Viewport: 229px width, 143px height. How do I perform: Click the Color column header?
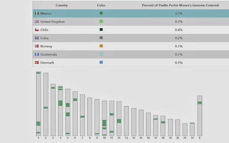click(101, 5)
